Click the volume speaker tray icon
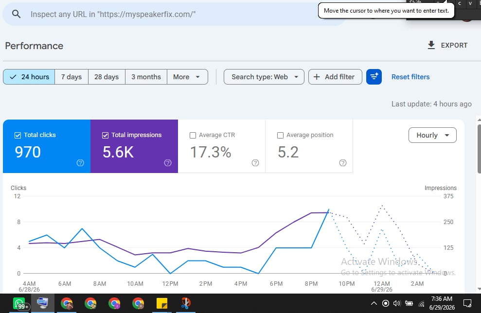This screenshot has height=313, width=481. pos(397,303)
